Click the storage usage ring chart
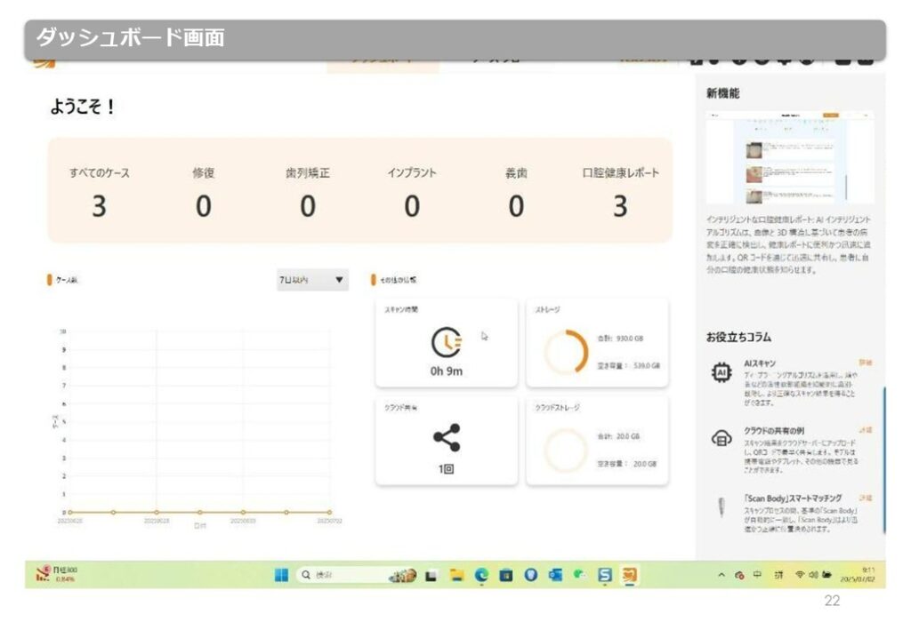This screenshot has width=911, height=630. click(x=566, y=352)
